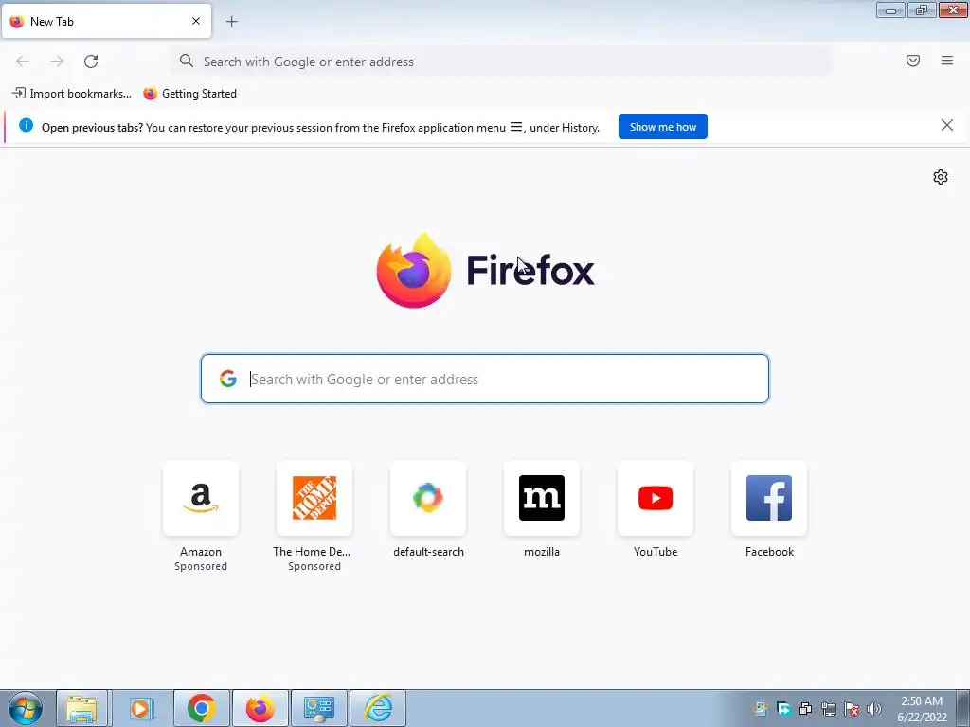
Task: Click the Firefox taskbar button
Action: 260,708
